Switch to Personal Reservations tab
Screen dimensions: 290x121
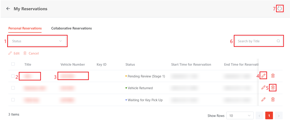(x=25, y=28)
